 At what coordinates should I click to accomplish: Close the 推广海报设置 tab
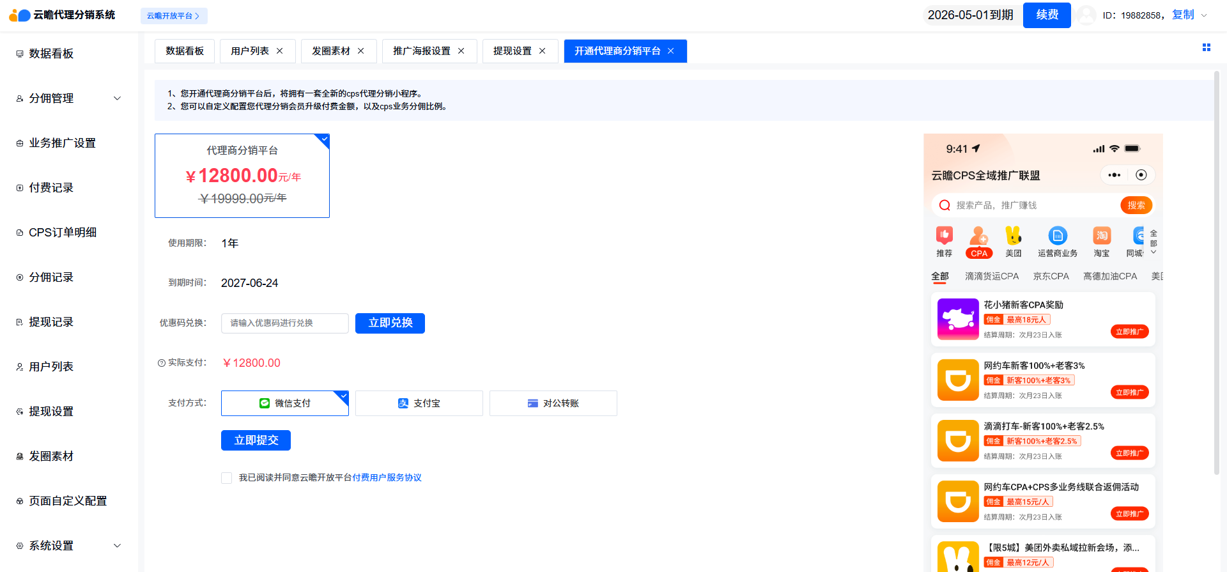click(x=461, y=51)
